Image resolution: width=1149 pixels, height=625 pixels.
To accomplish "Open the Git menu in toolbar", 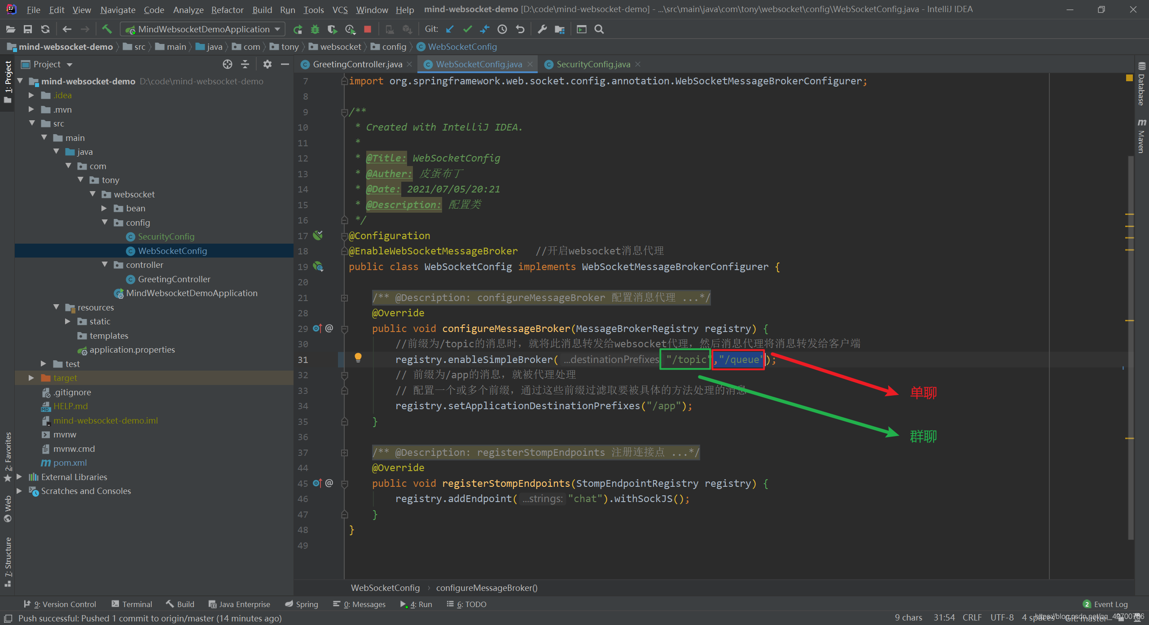I will [x=429, y=29].
